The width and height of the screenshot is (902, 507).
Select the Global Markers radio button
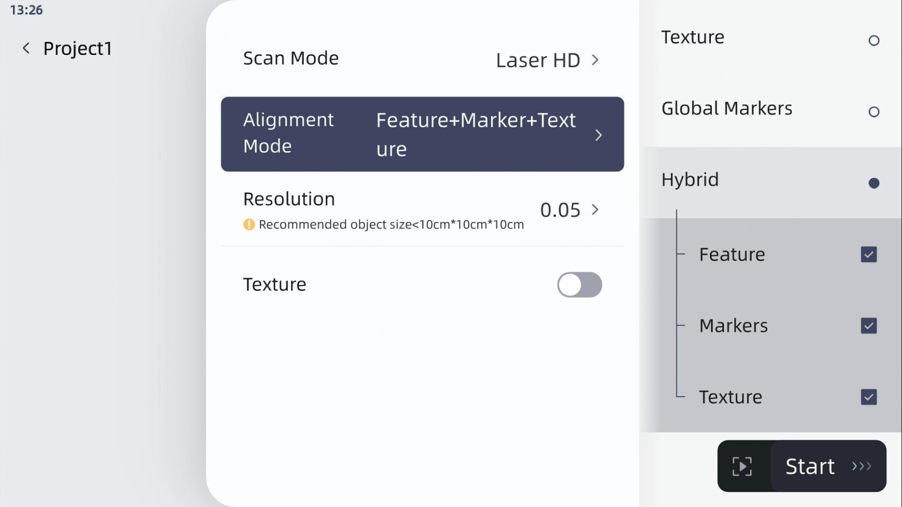point(874,112)
